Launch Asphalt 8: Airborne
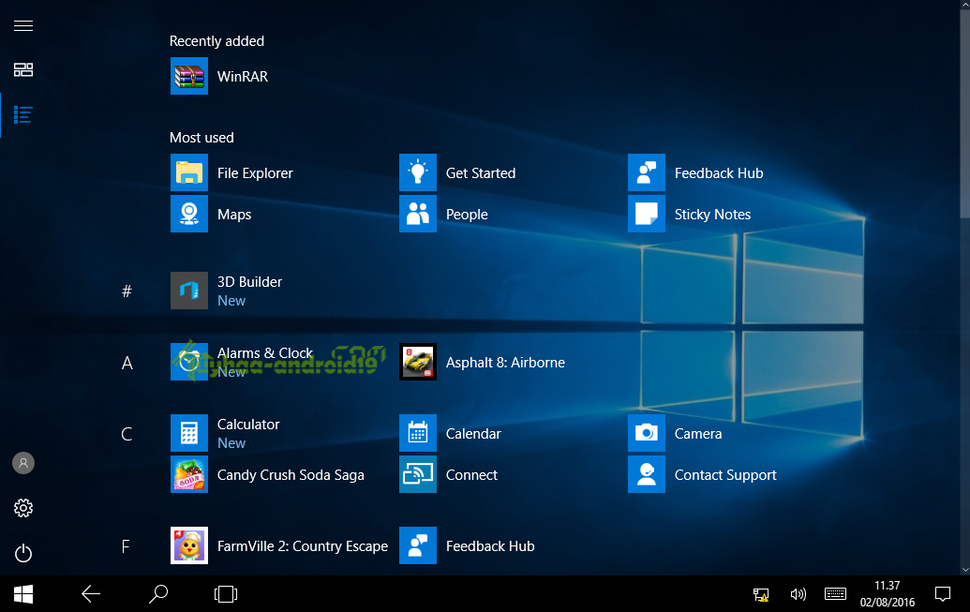The height and width of the screenshot is (612, 970). coord(507,362)
